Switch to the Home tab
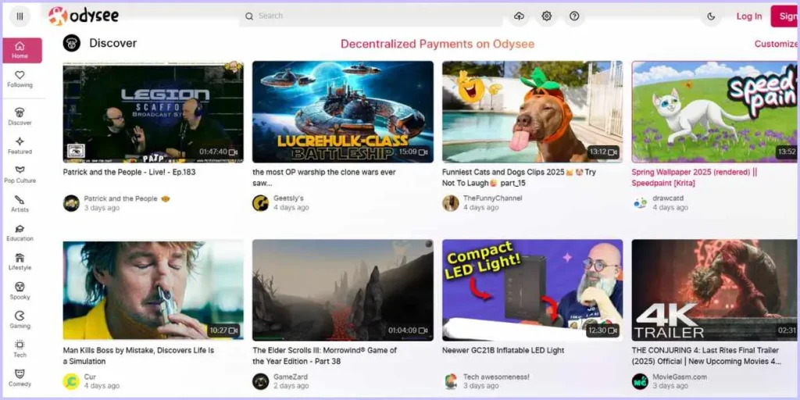Screen dimensions: 800x400 21,50
